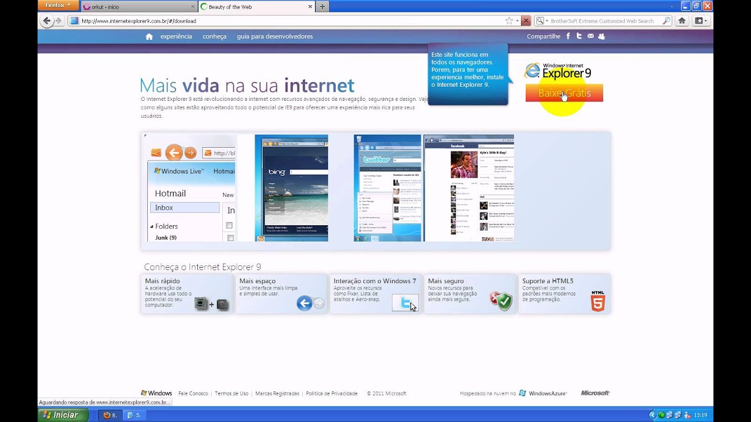Select the Bing screenshot in the carousel
751x422 pixels.
click(292, 188)
